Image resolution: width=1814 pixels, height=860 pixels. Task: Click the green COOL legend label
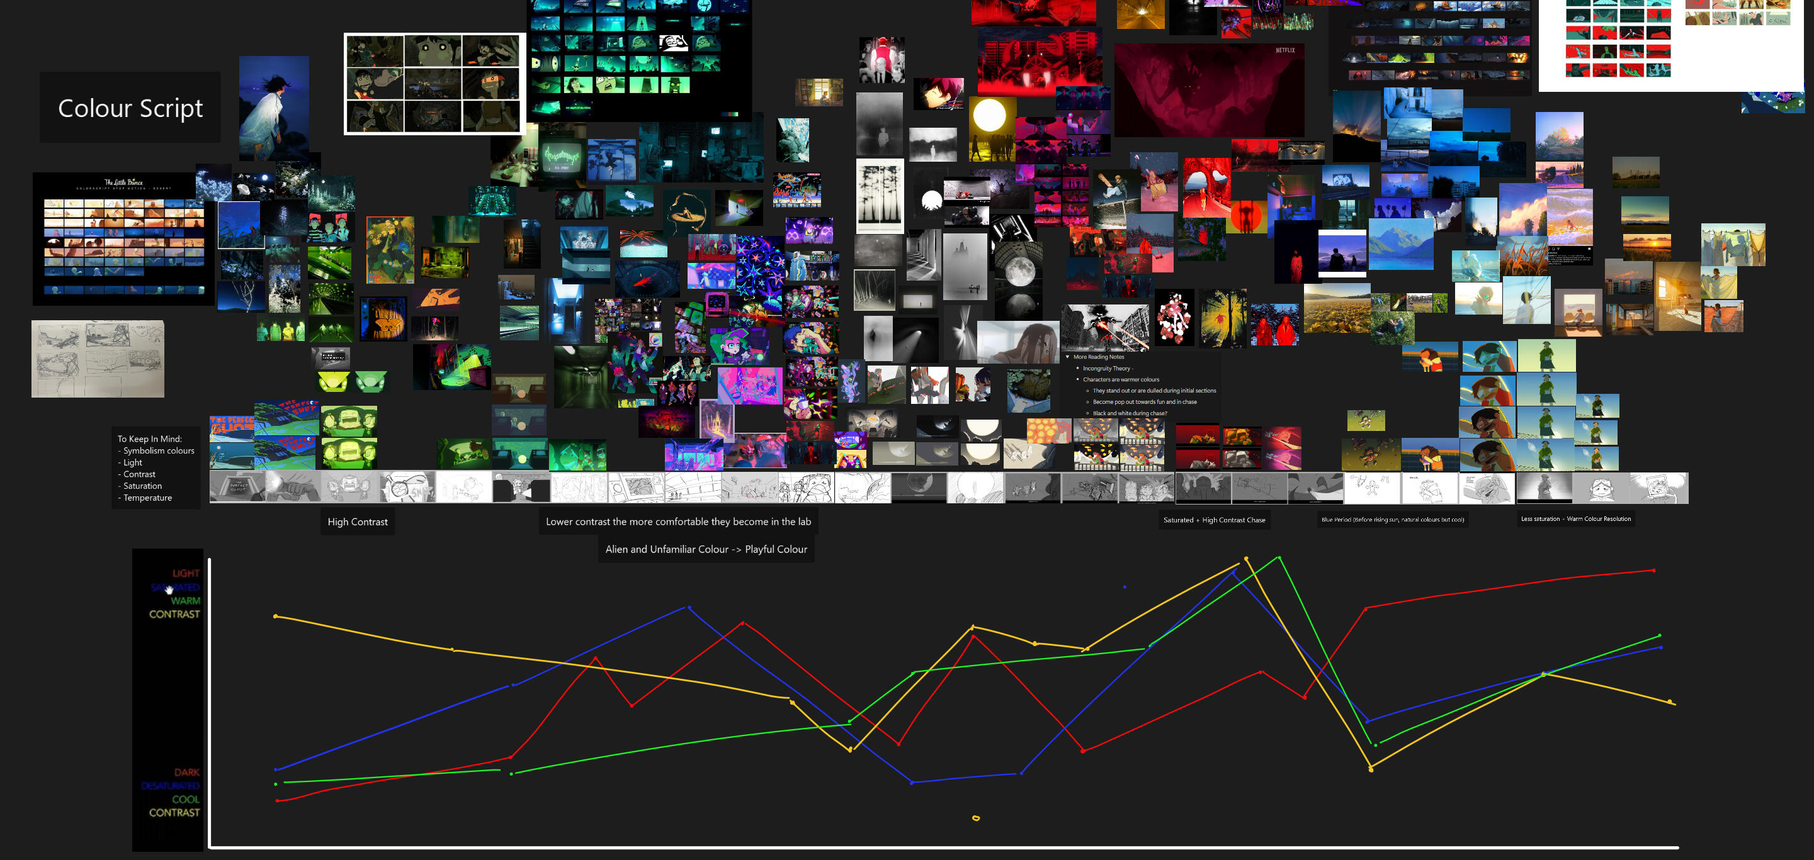click(185, 799)
